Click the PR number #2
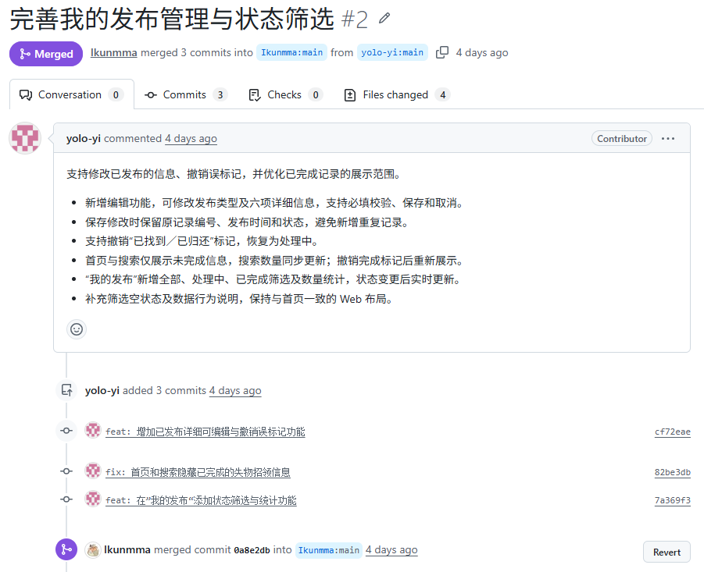The image size is (704, 572). (x=355, y=20)
